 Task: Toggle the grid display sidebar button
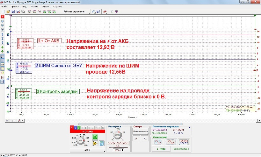3,56
